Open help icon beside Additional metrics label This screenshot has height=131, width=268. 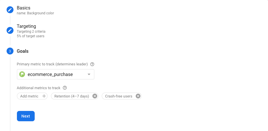[x=65, y=88]
